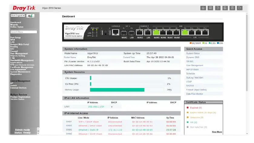Open Bandwidth Management in sidebar
This screenshot has width=254, height=143.
tap(22, 60)
